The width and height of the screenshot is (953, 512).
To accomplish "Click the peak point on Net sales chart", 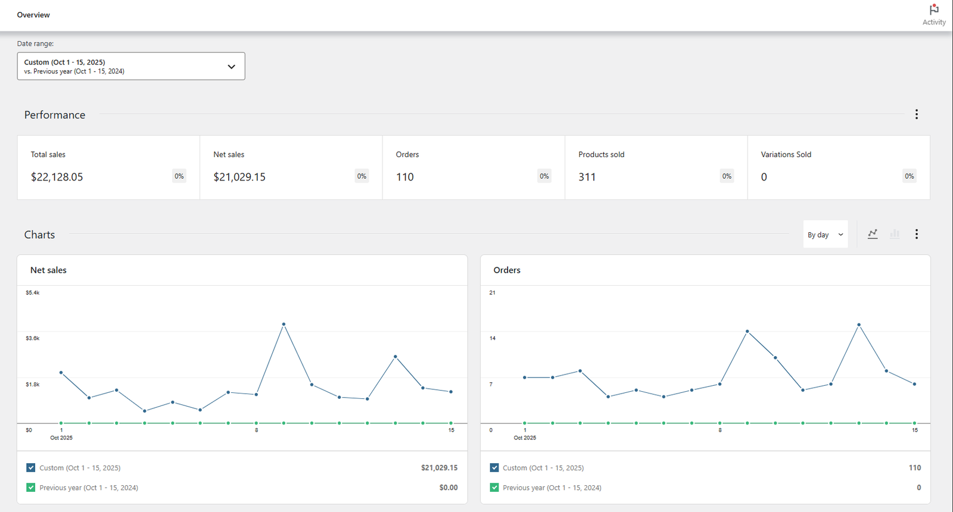I will (x=284, y=324).
